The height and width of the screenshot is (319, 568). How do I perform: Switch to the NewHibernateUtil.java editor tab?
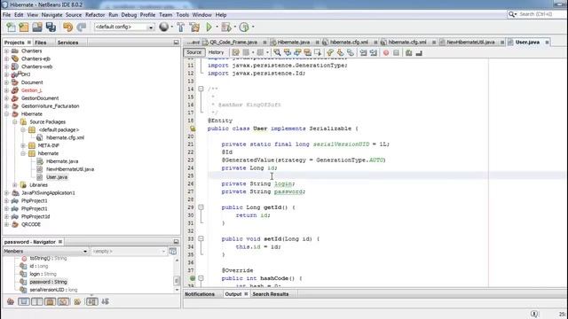click(x=470, y=43)
